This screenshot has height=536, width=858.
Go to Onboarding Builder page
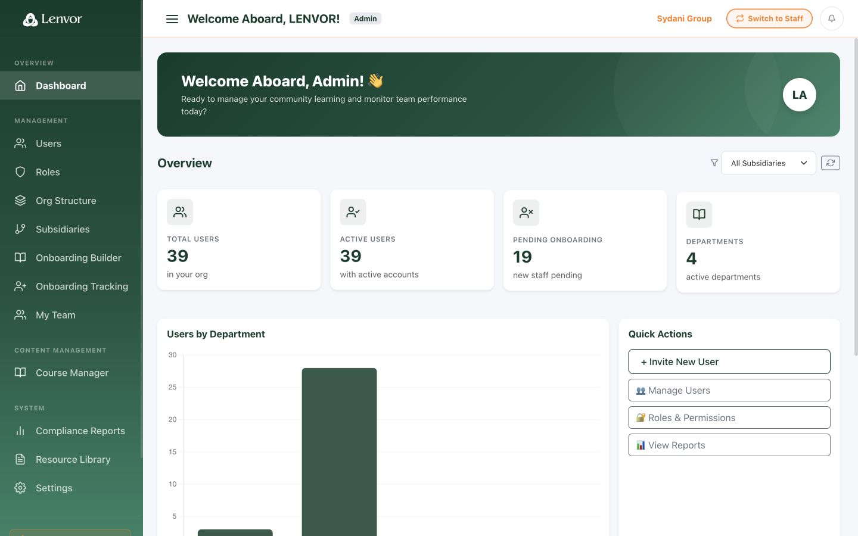point(70,258)
